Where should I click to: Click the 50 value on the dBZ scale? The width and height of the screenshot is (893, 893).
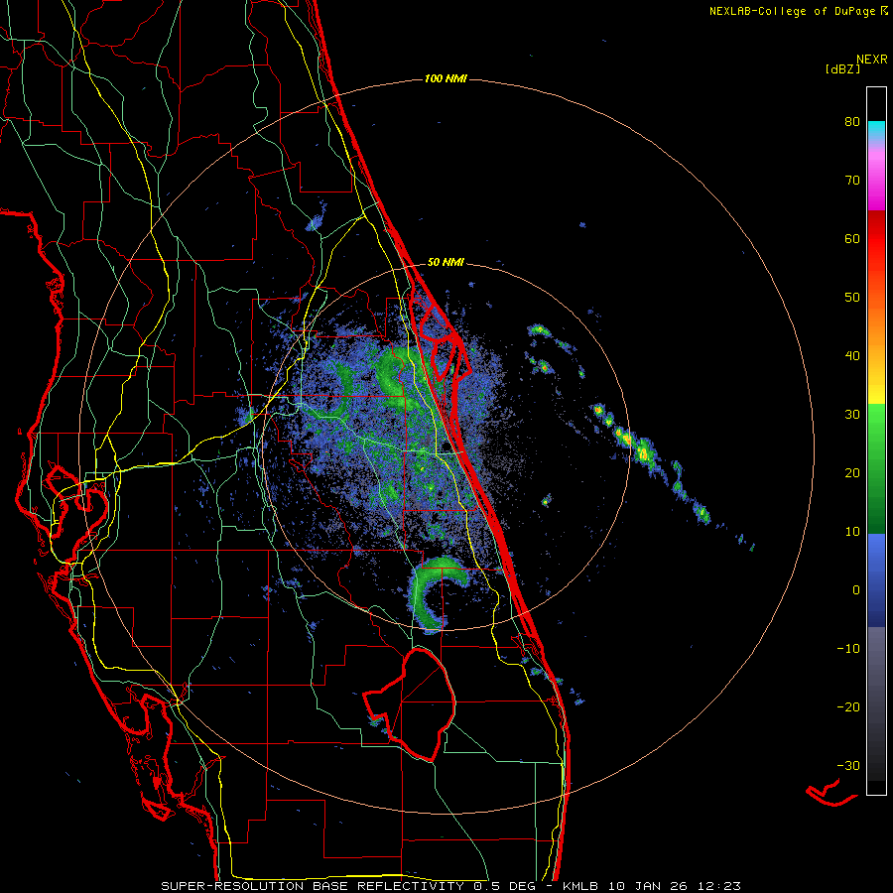pyautogui.click(x=852, y=298)
